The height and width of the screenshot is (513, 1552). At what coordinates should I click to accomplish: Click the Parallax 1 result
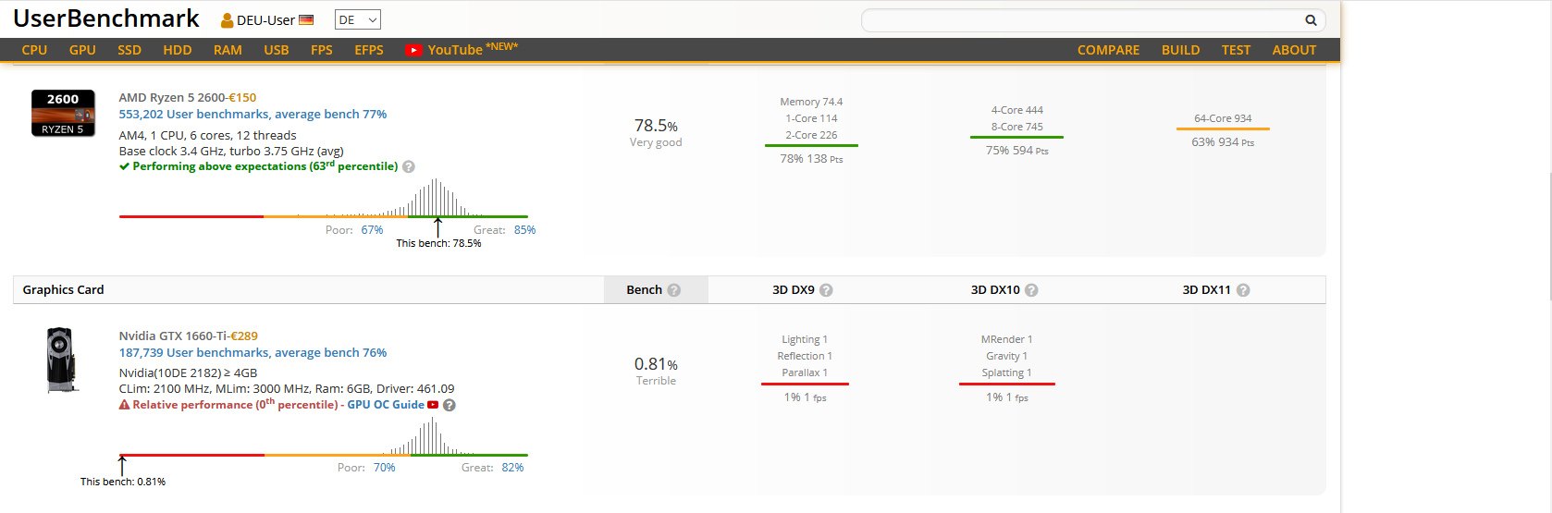[805, 373]
